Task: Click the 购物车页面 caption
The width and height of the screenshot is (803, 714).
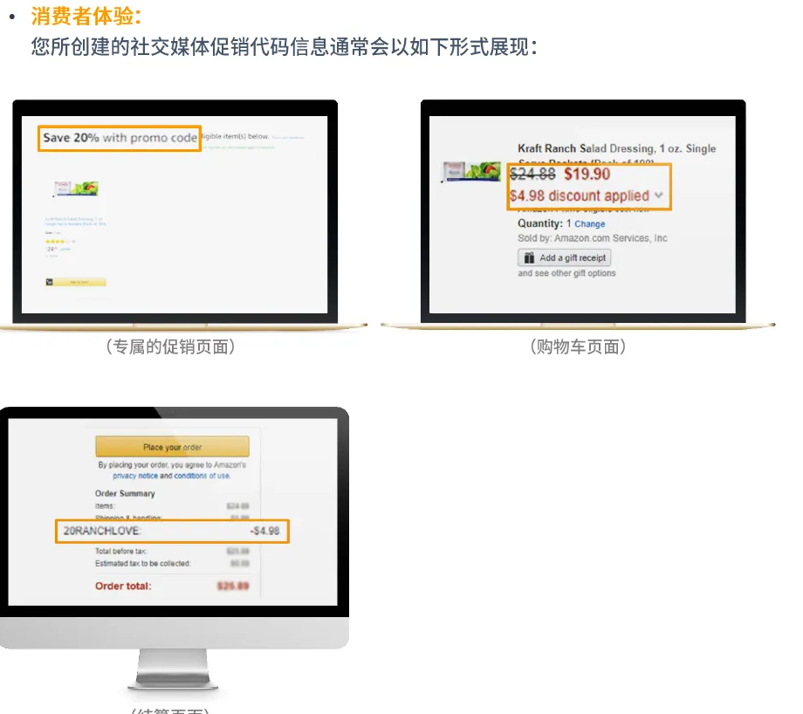Action: pyautogui.click(x=578, y=347)
